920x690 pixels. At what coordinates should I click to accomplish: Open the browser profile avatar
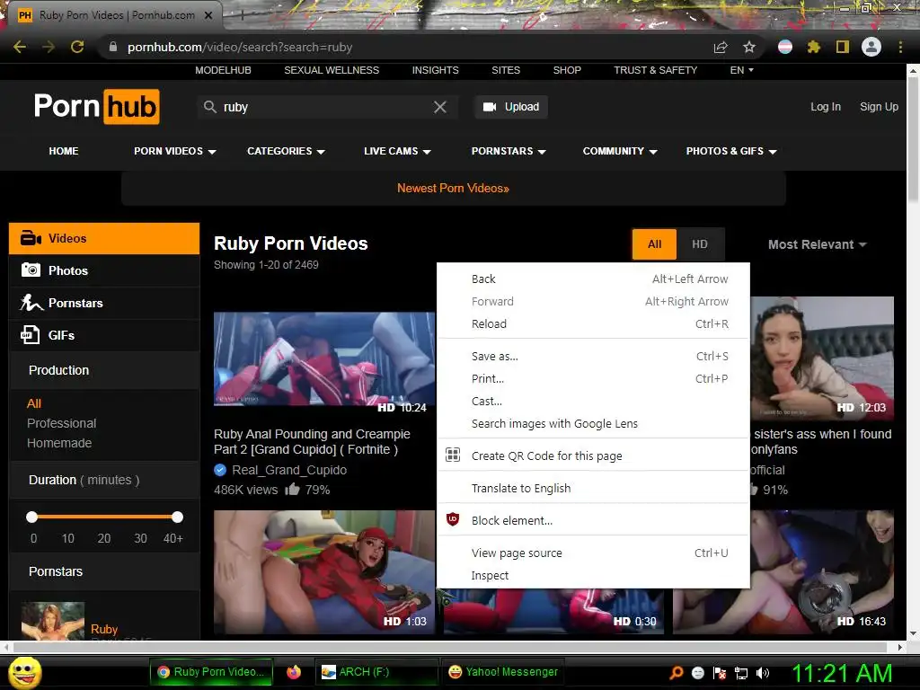tap(871, 47)
